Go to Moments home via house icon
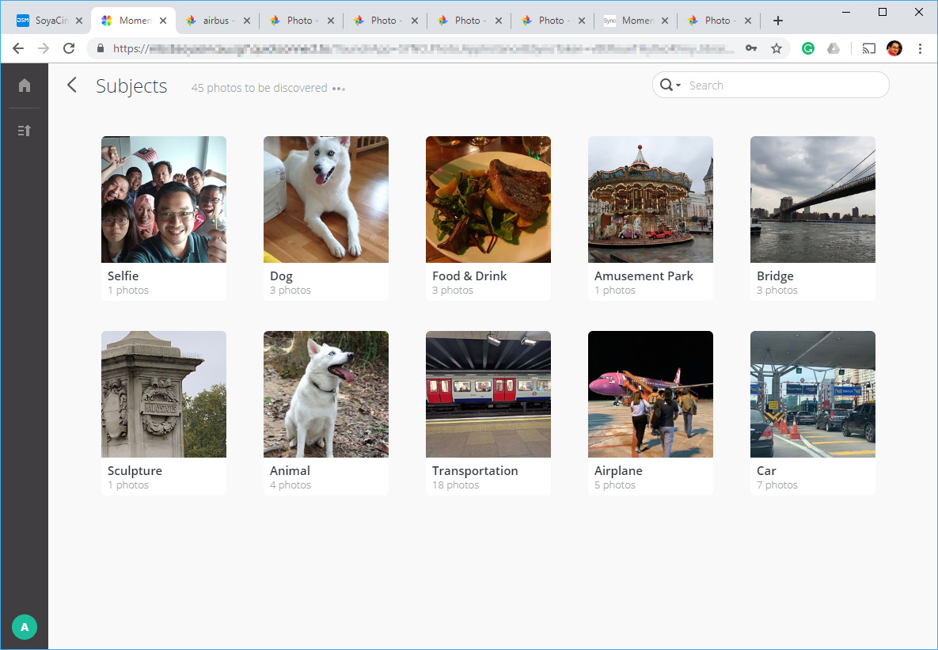 (25, 86)
